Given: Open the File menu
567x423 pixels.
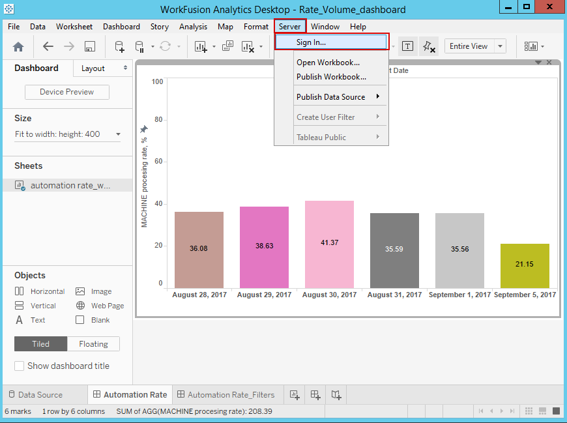Looking at the screenshot, I should 14,27.
